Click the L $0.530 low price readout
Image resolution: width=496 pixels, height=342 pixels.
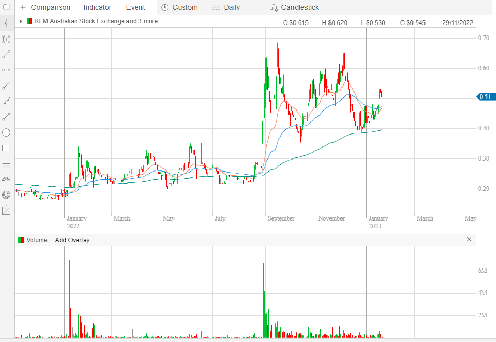pyautogui.click(x=373, y=23)
